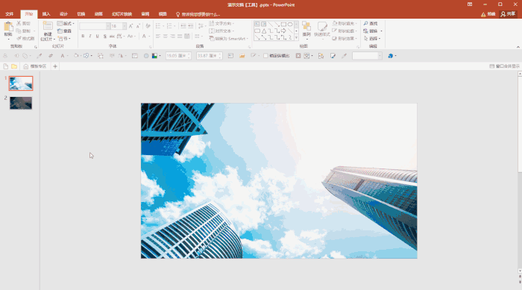522x290 pixels.
Task: Toggle align text left
Action: pyautogui.click(x=158, y=36)
